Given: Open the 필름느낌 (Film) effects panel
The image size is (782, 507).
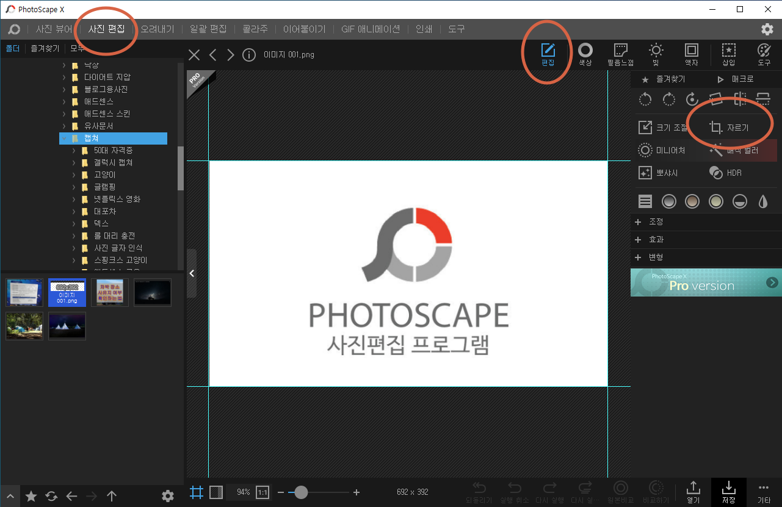Looking at the screenshot, I should [x=620, y=54].
